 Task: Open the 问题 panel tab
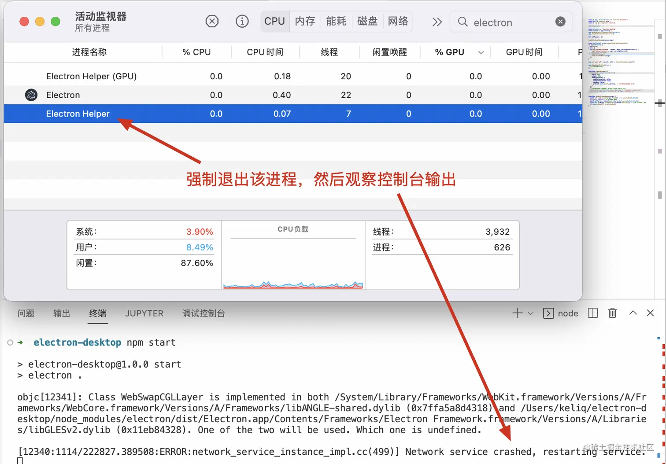(x=26, y=313)
